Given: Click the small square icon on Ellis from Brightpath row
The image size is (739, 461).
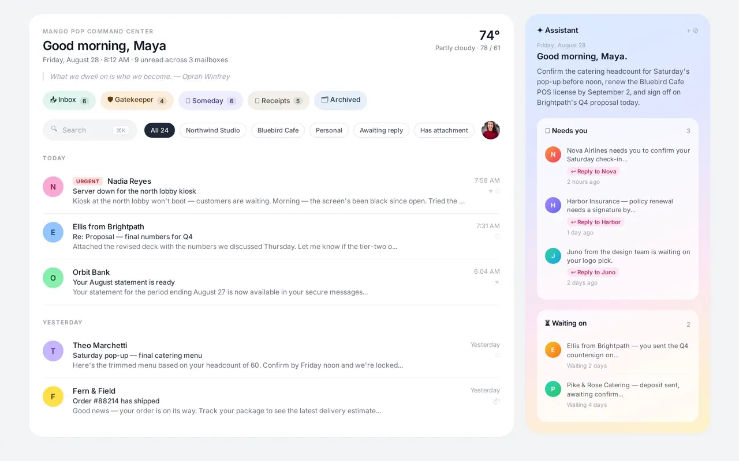Looking at the screenshot, I should pyautogui.click(x=498, y=236).
